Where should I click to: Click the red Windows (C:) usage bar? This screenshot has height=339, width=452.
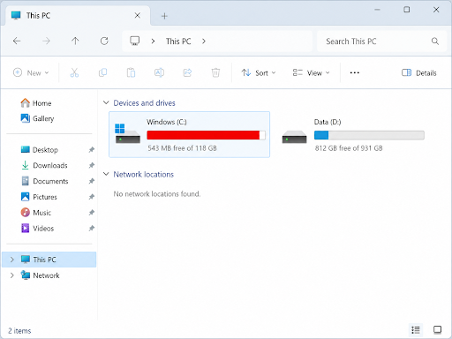pos(206,135)
